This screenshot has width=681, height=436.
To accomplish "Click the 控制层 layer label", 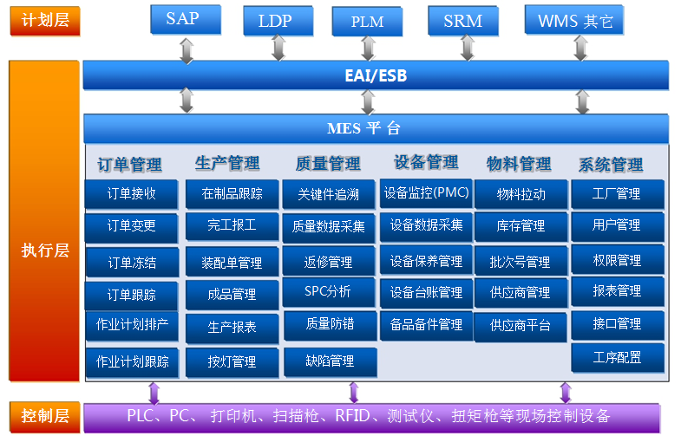I will click(x=45, y=416).
